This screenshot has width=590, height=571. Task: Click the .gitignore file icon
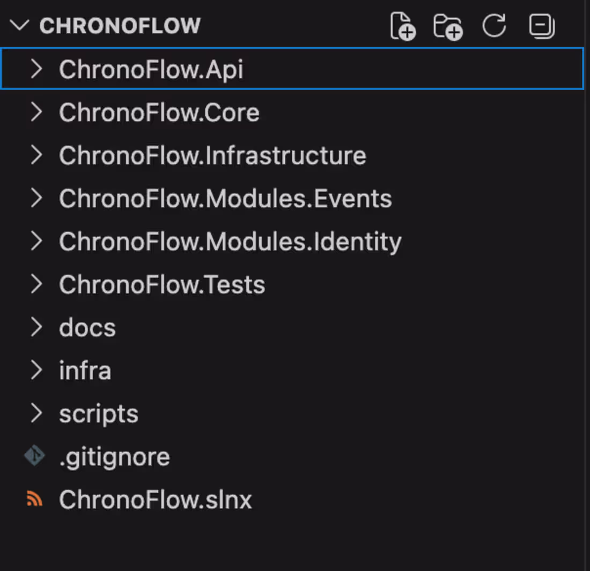point(34,456)
